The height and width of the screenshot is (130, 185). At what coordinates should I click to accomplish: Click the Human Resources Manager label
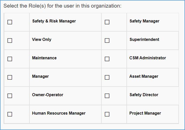[59, 113]
